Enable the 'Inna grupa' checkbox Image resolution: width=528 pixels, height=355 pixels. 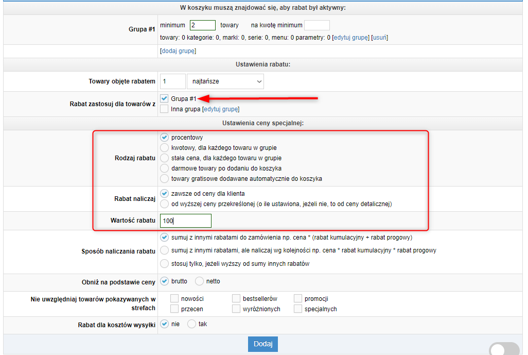pyautogui.click(x=164, y=109)
